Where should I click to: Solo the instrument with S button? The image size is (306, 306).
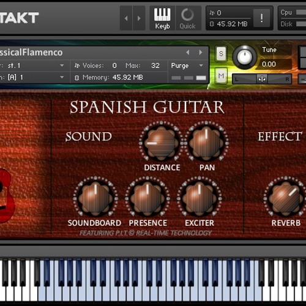(221, 54)
